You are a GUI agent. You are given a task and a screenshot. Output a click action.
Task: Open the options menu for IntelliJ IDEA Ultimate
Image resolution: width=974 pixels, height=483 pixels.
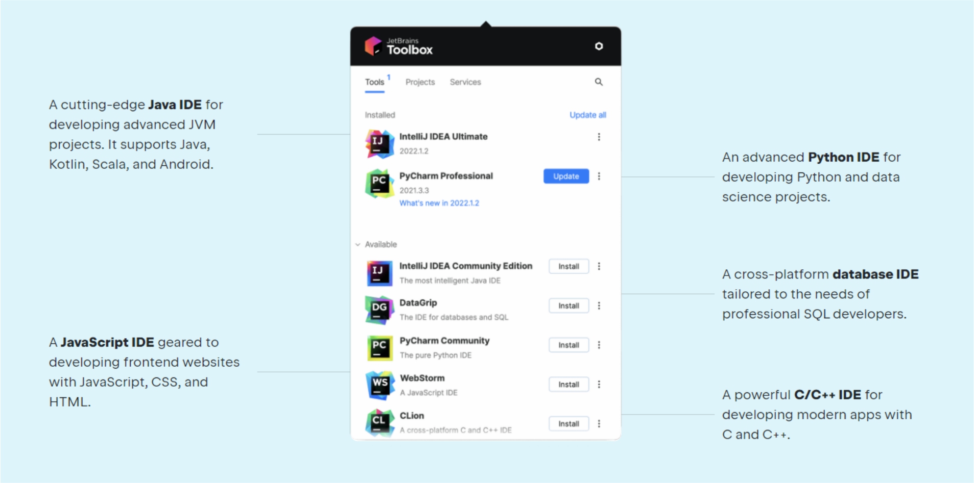point(599,137)
